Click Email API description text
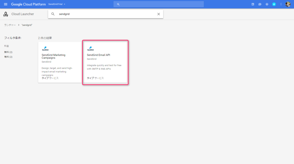The height and width of the screenshot is (164, 294). click(x=104, y=67)
